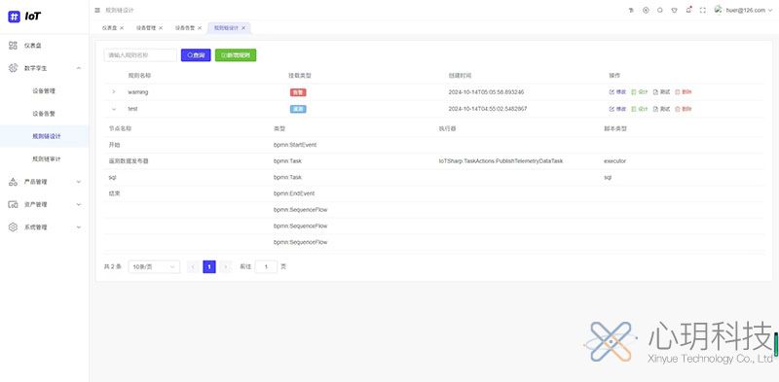Open the page size dropdown 10条/页
The height and width of the screenshot is (382, 779).
154,267
